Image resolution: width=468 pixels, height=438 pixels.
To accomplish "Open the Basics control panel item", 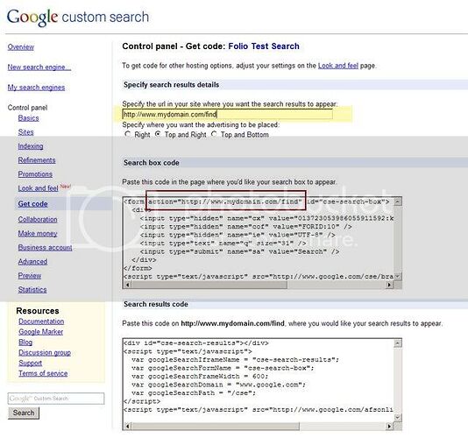I will click(28, 118).
